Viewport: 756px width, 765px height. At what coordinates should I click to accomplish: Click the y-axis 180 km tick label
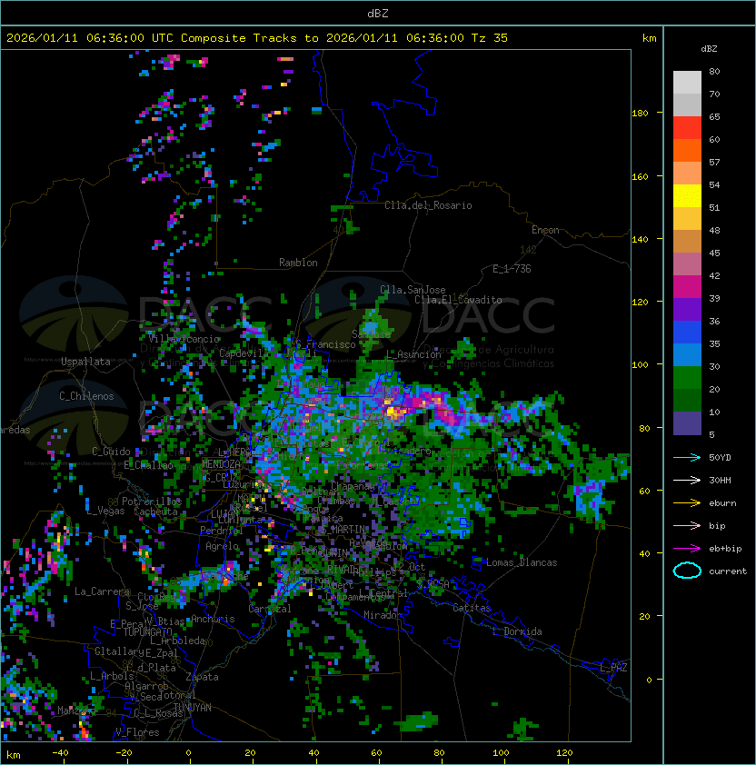tap(640, 114)
